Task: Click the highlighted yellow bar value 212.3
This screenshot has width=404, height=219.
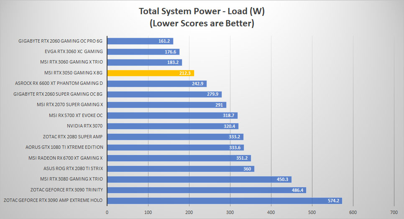Action: pyautogui.click(x=185, y=73)
